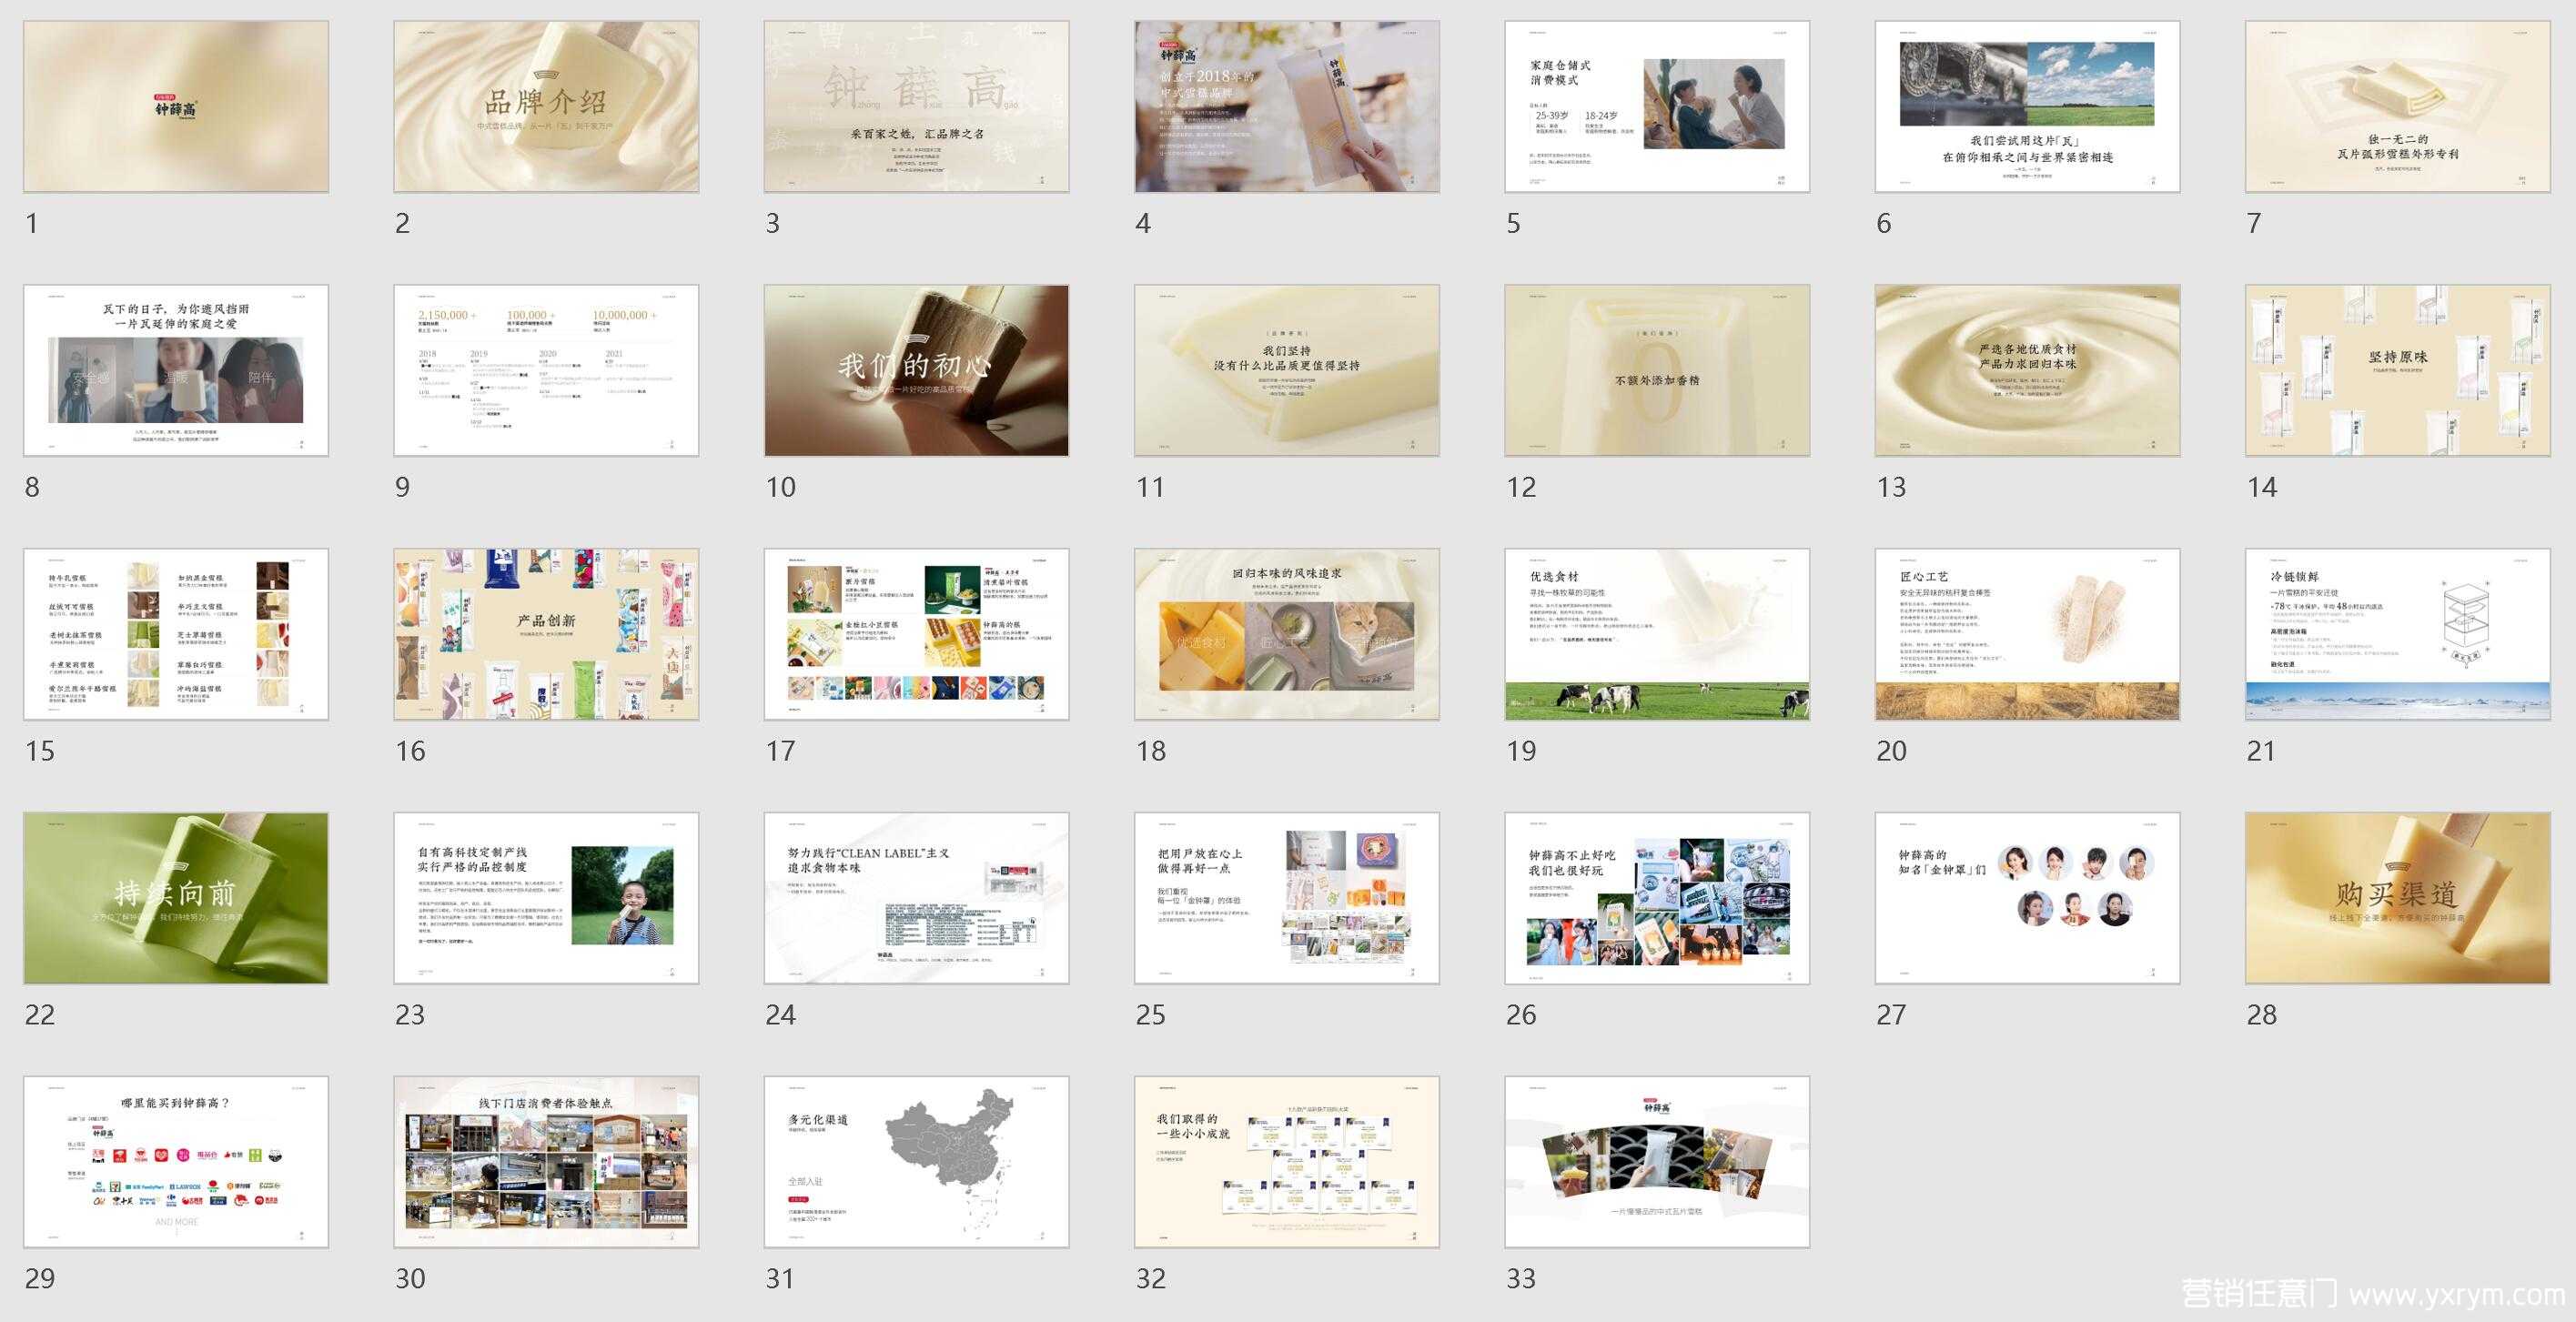Select slide 24 about CLEAN LABEL
Image resolution: width=2576 pixels, height=1322 pixels.
point(916,898)
